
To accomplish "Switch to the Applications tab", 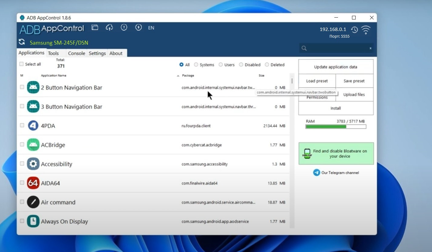I will point(31,53).
